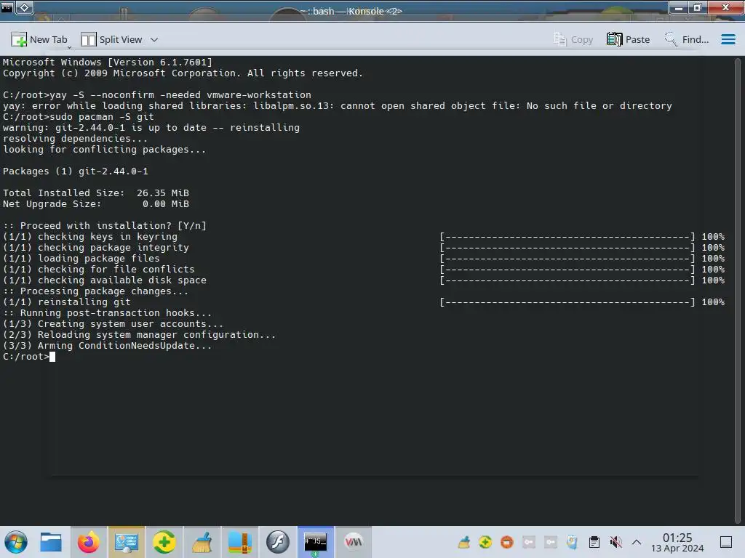
Task: Open the phone/KDE Connect tray icon
Action: pos(572,542)
